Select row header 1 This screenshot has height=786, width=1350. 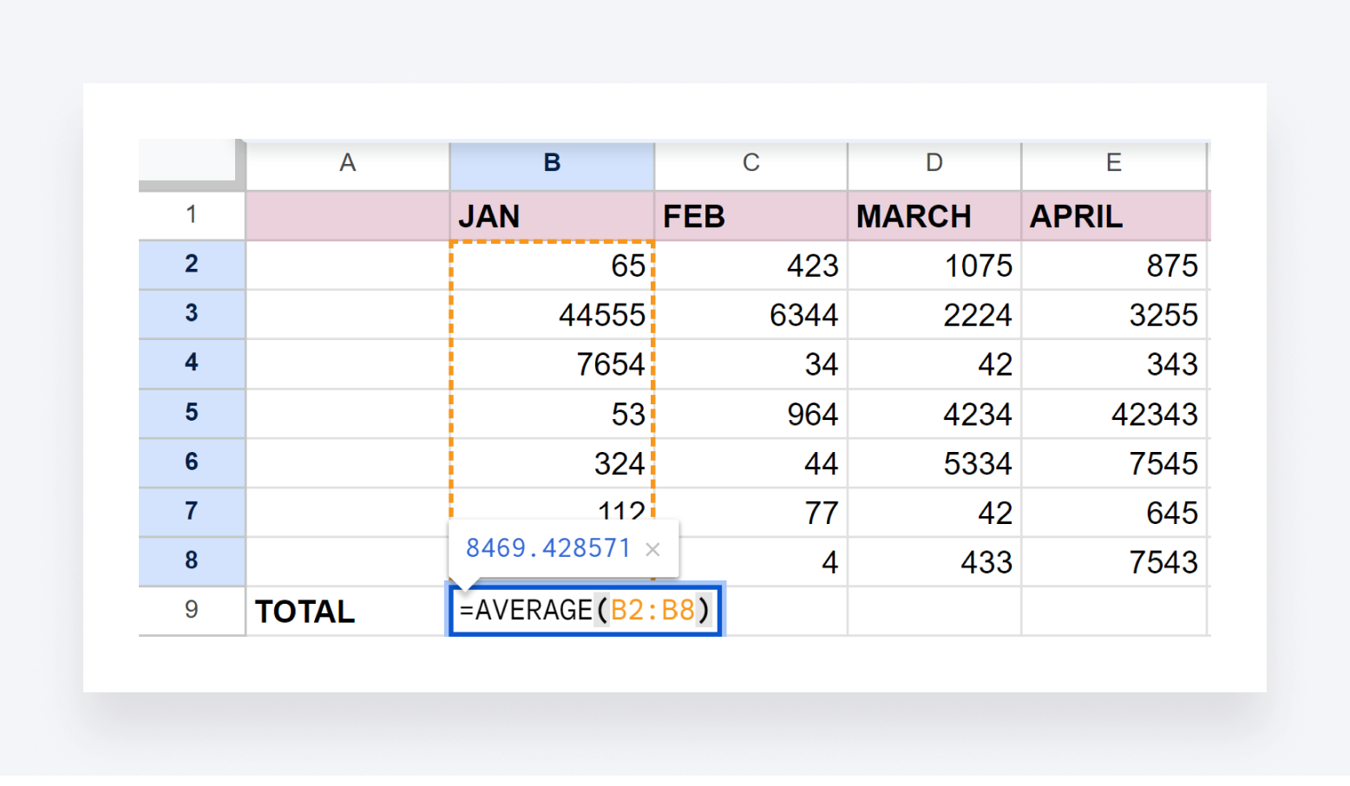click(x=191, y=214)
